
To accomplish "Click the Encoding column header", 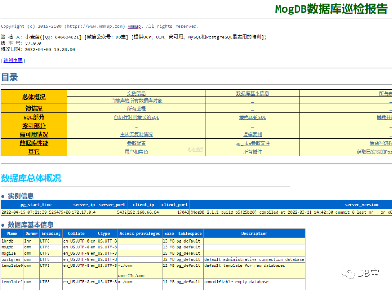I will click(51, 234).
